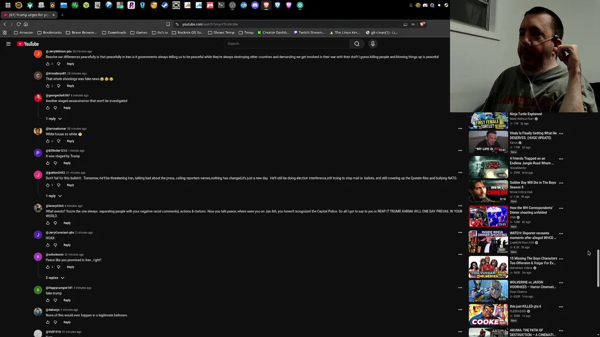Open qBittorrent from the taskbar
Screen dimensions: 600x337
(x=244, y=5)
